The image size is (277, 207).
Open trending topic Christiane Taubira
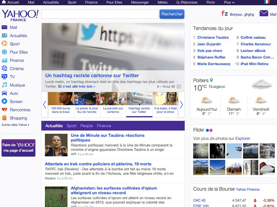tap(213, 38)
